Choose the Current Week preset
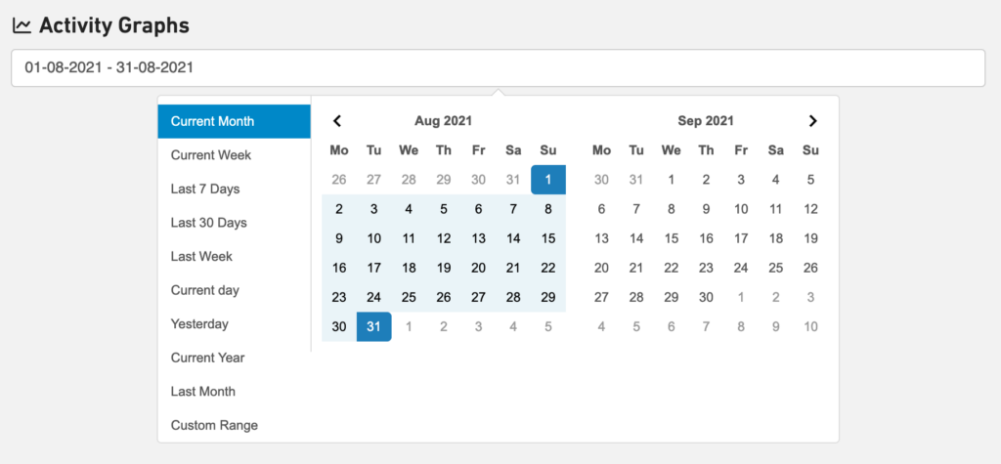1001x464 pixels. coord(211,155)
